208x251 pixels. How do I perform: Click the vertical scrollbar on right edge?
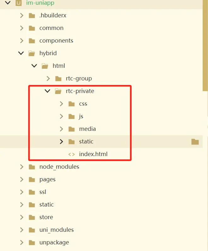tap(205, 47)
